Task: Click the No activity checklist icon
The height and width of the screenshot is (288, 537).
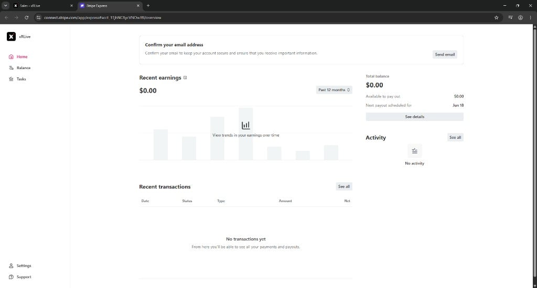Action: click(x=414, y=151)
